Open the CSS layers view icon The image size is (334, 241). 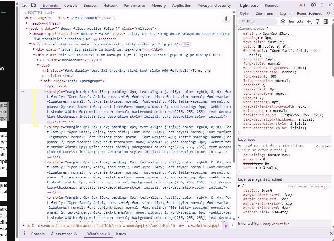pos(283,21)
